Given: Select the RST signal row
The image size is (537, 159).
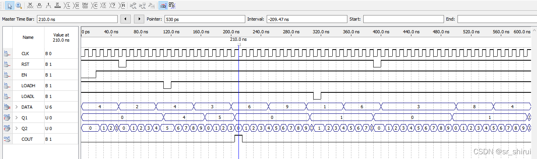Looking at the screenshot, I should [40, 64].
